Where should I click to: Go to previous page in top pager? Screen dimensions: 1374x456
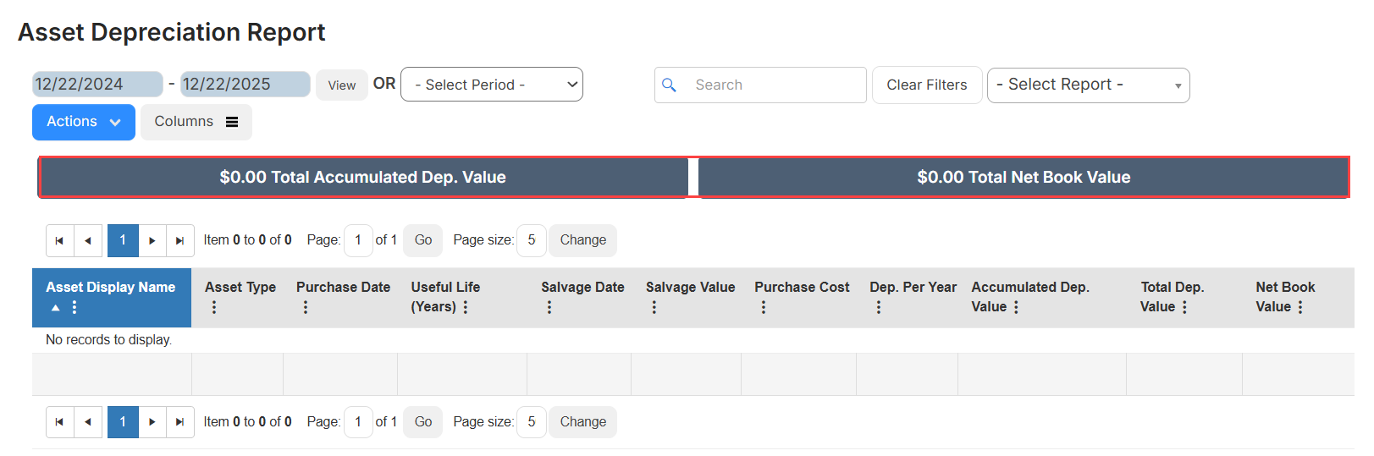(x=88, y=240)
